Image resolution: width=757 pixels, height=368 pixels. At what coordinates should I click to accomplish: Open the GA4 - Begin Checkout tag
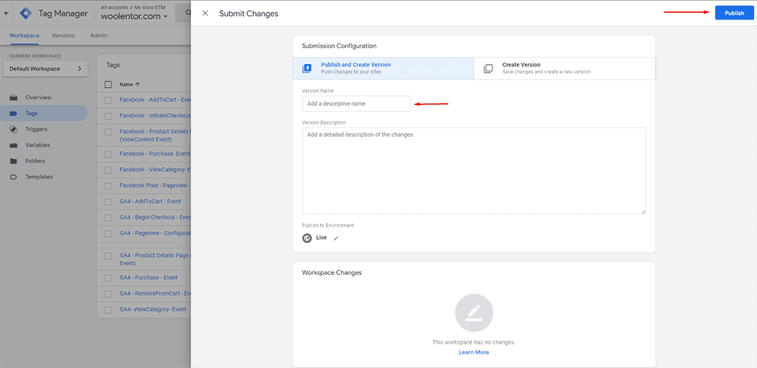(x=155, y=217)
